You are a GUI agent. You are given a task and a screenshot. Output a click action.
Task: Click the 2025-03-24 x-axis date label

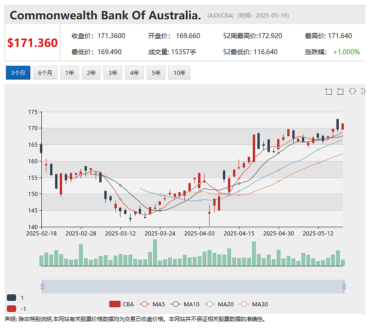tap(160, 234)
